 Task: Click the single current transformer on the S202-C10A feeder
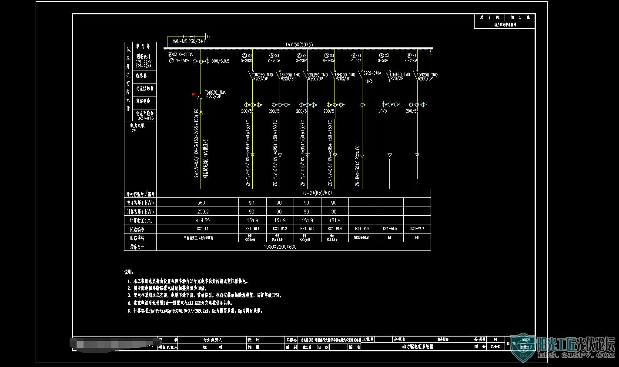[362, 104]
